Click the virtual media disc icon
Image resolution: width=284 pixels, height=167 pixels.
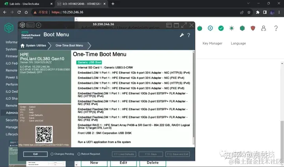tap(38, 25)
